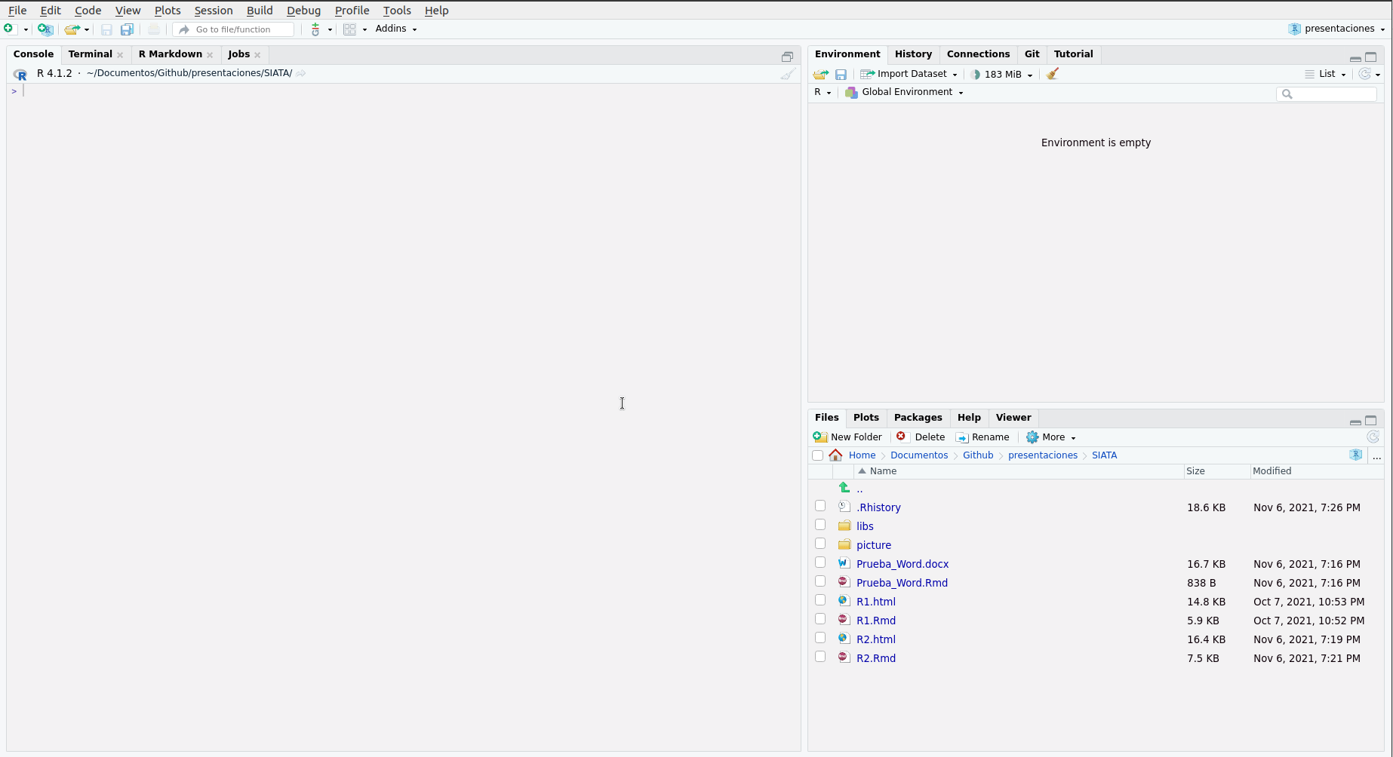Click the Load workspace icon in Environment pane
1393x757 pixels.
(x=820, y=74)
